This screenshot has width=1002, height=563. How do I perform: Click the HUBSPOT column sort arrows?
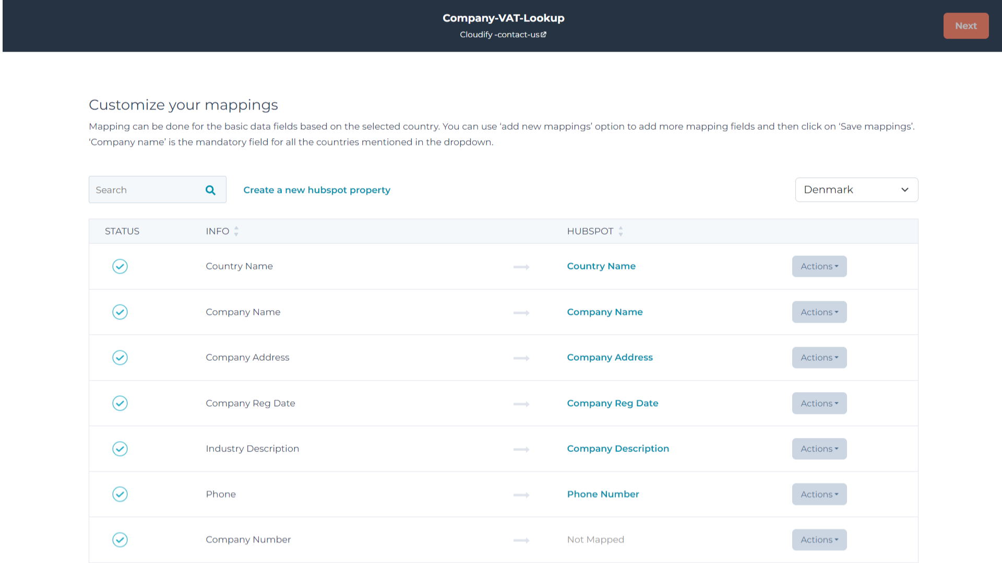point(621,231)
